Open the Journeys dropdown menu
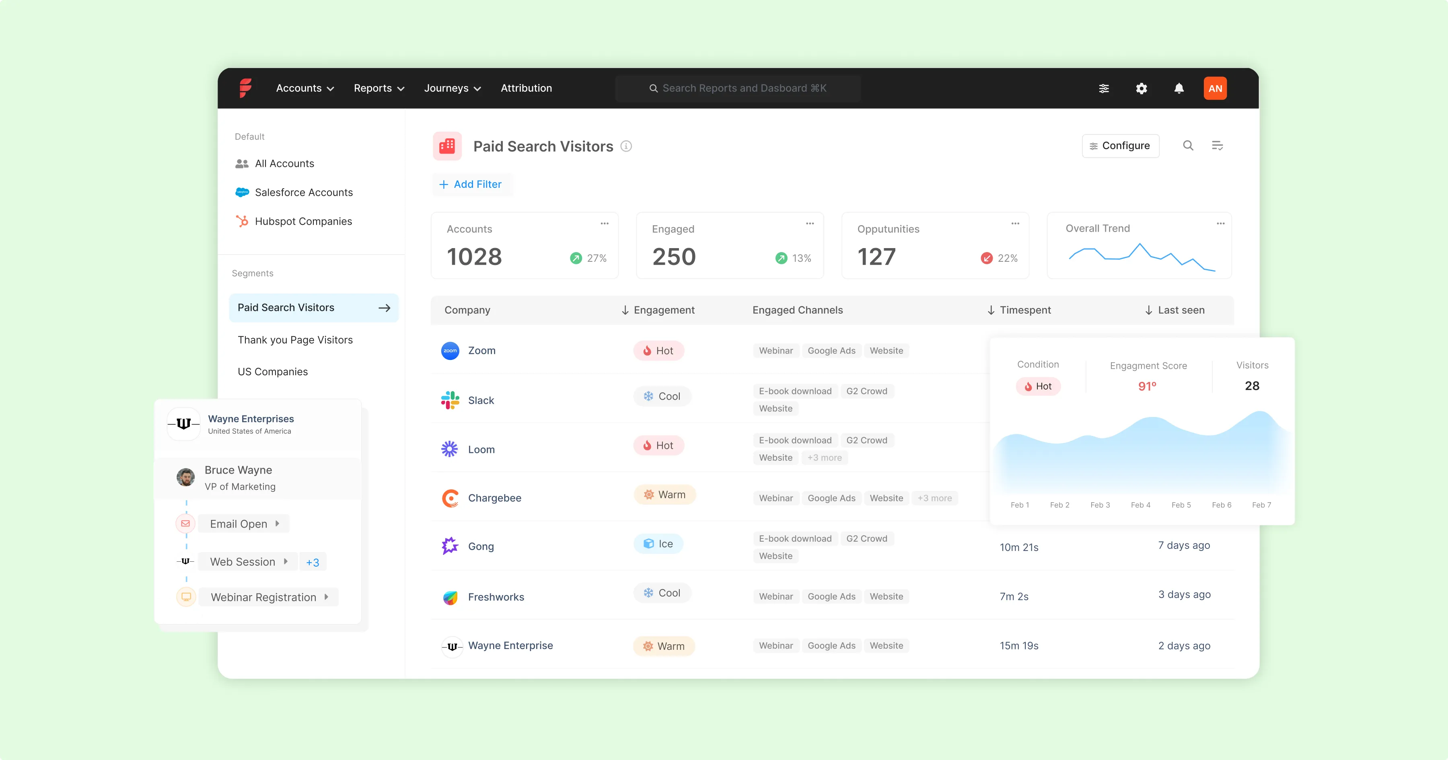Screen dimensions: 1448x760 (x=452, y=88)
